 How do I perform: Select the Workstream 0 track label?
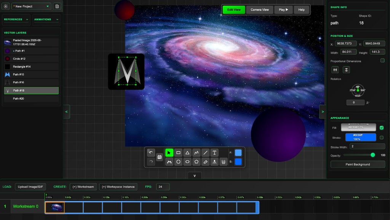(26, 206)
